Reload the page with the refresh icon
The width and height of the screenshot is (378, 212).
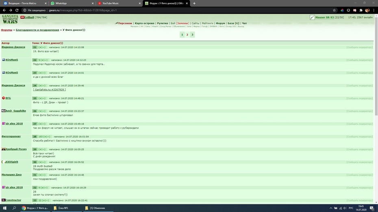pyautogui.click(x=17, y=10)
